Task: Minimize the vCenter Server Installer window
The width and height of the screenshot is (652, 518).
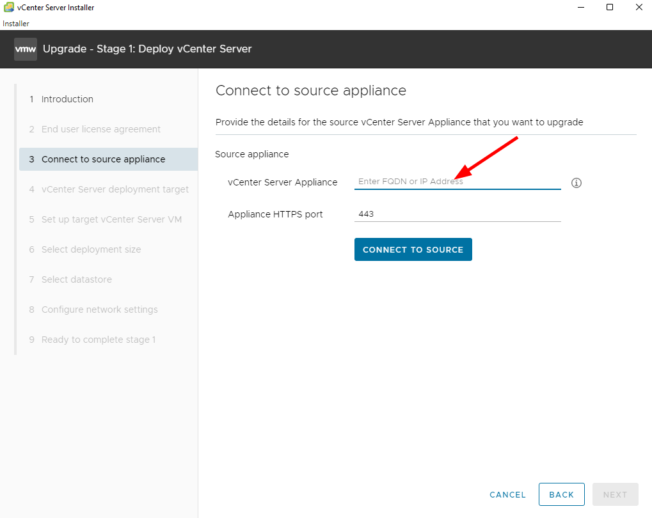Action: (x=581, y=7)
